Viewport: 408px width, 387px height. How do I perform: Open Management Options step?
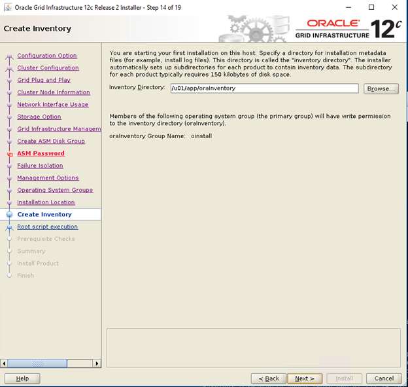point(48,177)
